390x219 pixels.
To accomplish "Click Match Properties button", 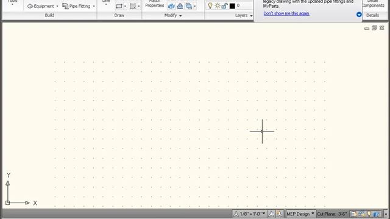I will click(x=154, y=4).
